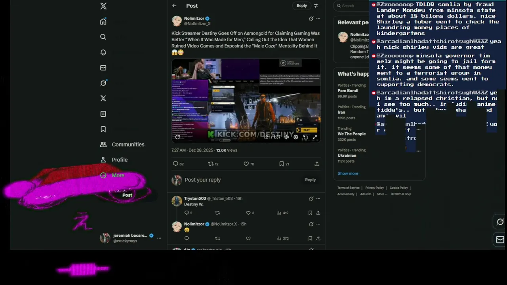Viewport: 507px width, 285px height.
Task: Switch the video to fullscreen
Action: click(315, 137)
